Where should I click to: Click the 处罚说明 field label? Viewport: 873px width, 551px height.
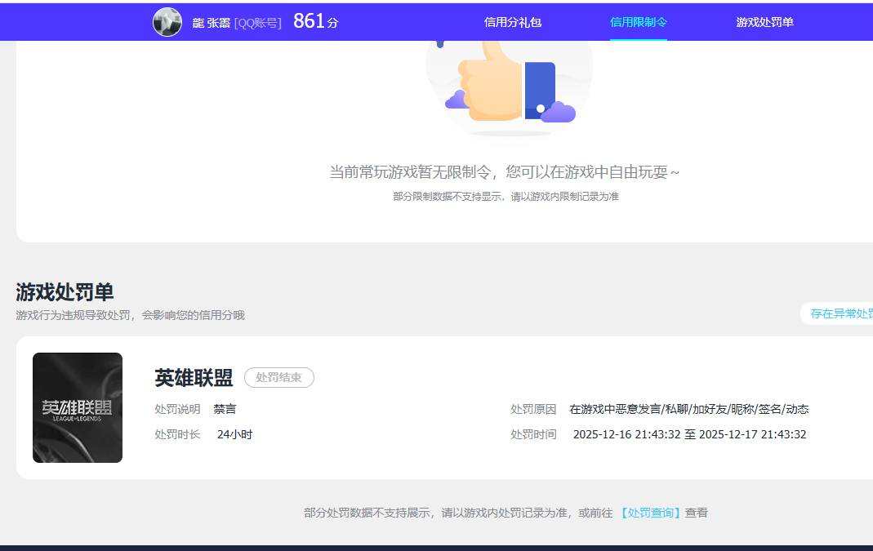coord(177,409)
